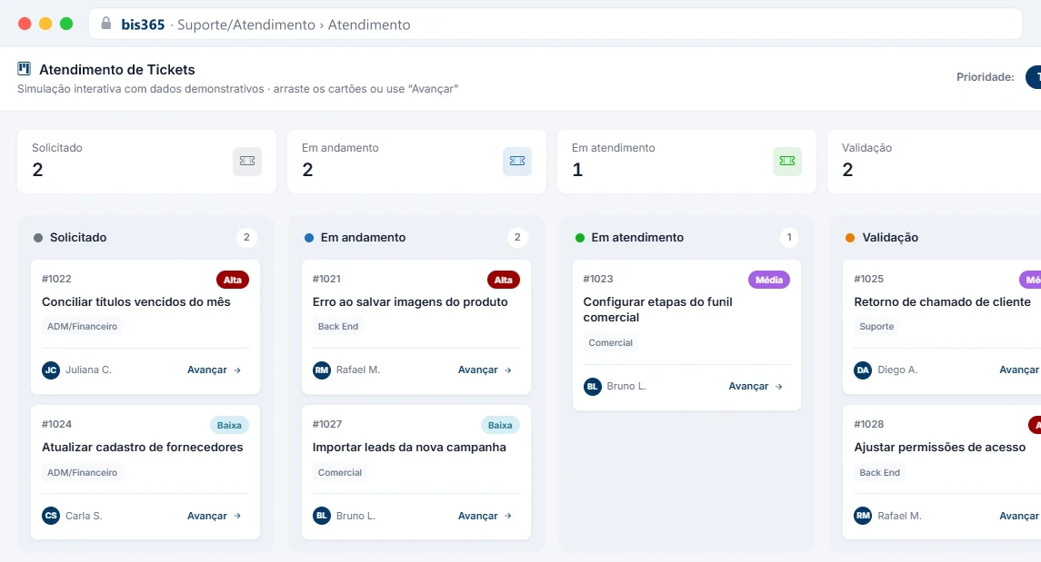
Task: Open ticket Importar leads da nova campanha
Action: coord(409,448)
